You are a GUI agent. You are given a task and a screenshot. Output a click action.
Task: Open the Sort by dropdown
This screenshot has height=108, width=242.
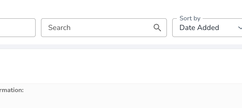tap(207, 28)
